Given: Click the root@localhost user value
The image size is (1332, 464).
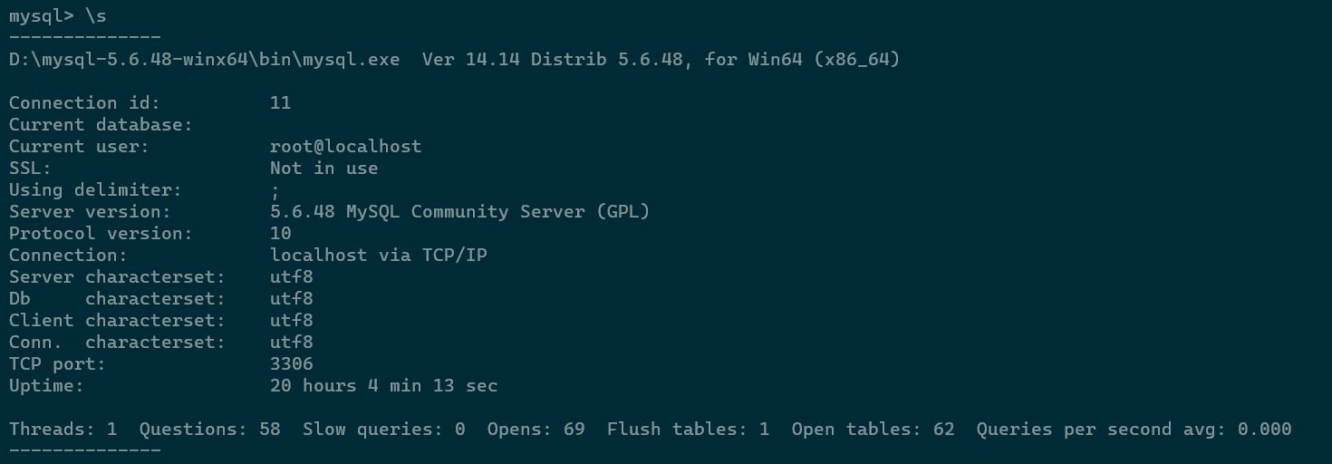Looking at the screenshot, I should click(x=345, y=147).
